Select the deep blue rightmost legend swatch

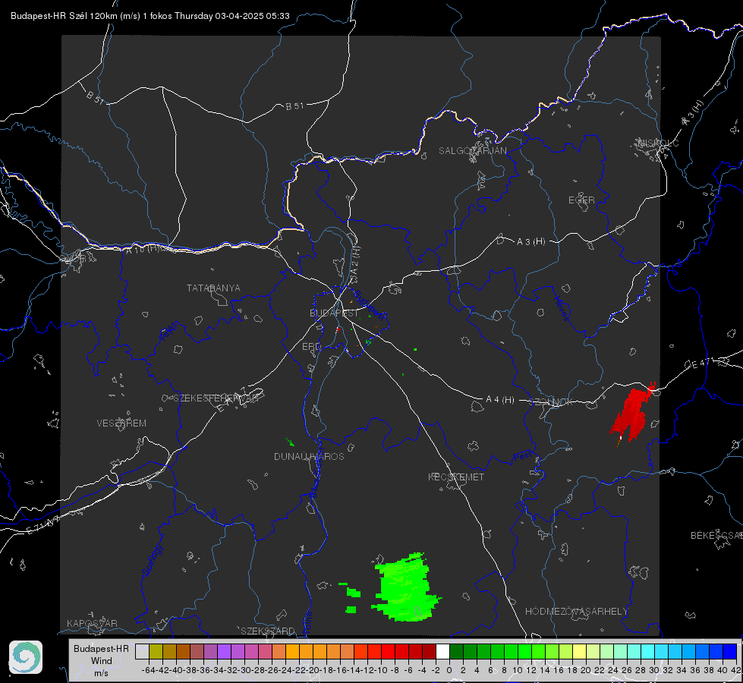pos(730,651)
